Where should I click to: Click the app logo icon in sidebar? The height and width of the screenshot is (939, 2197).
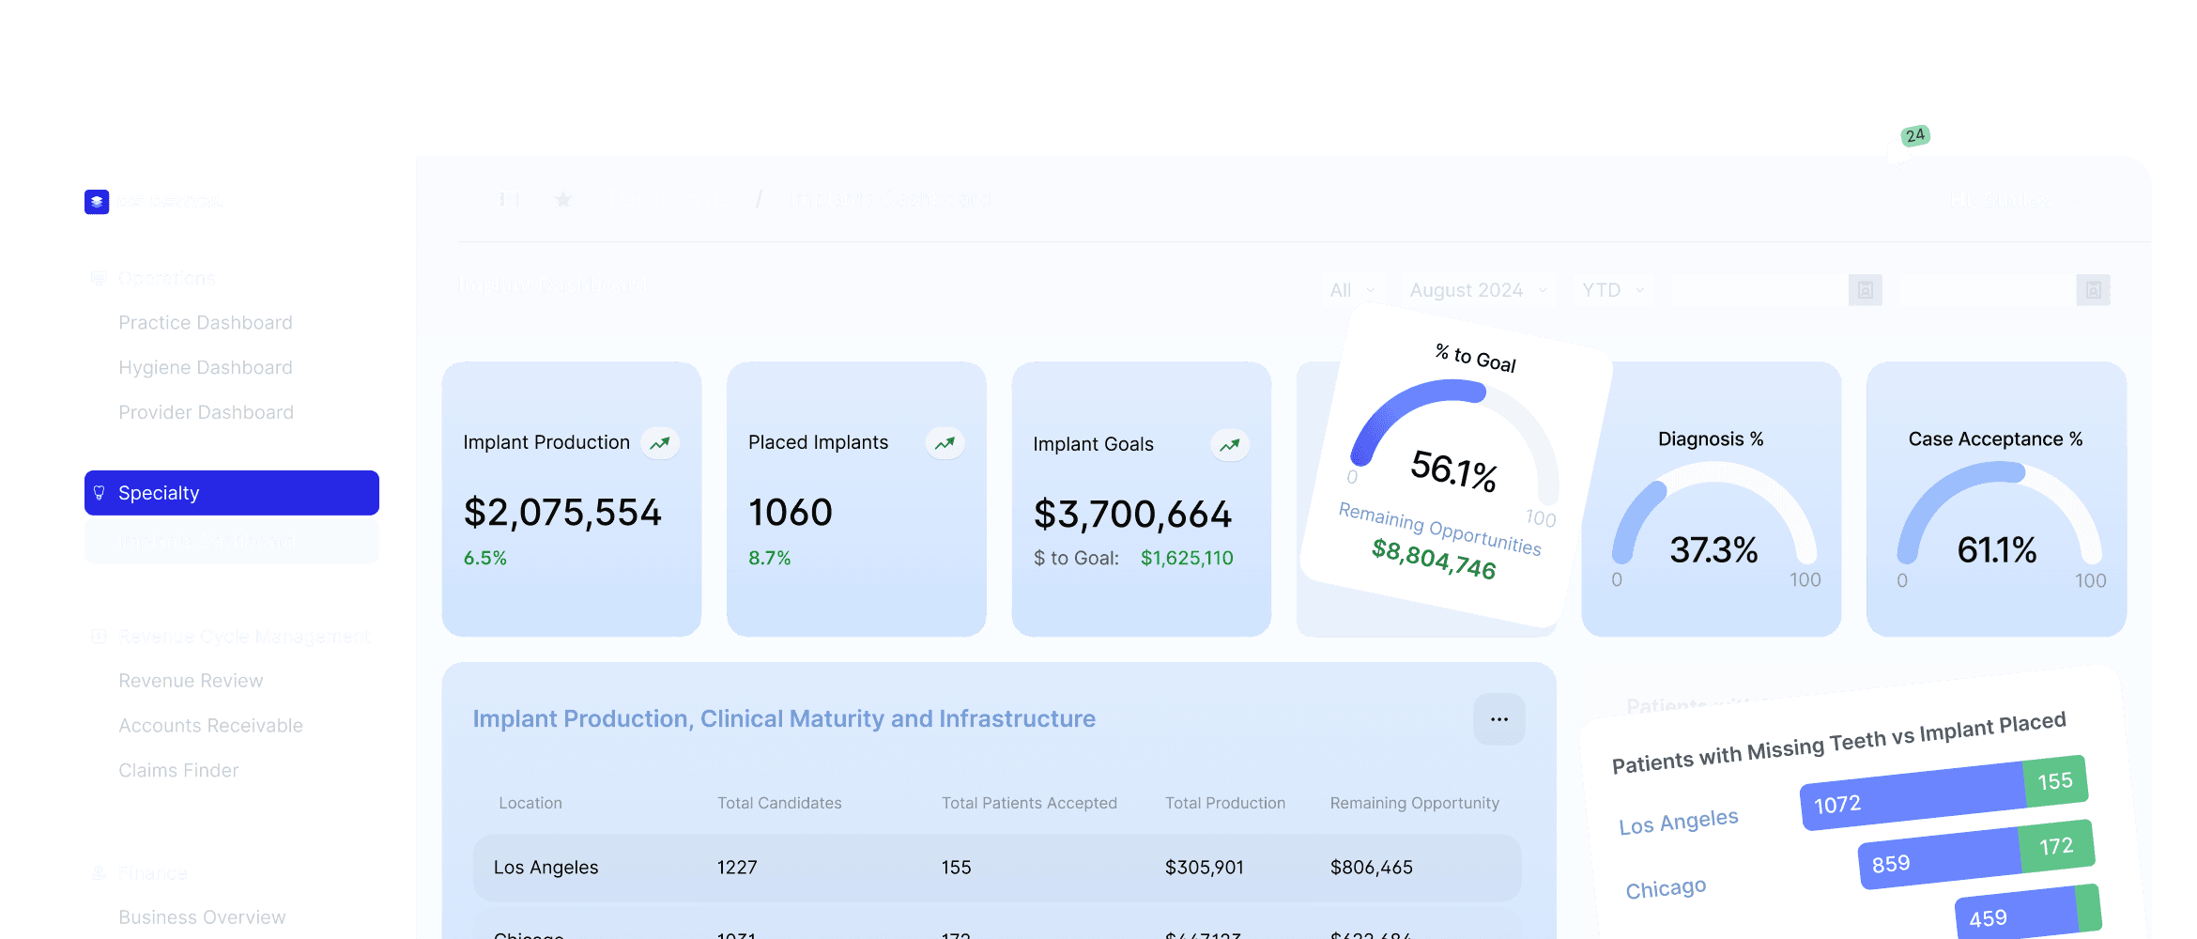pyautogui.click(x=97, y=202)
